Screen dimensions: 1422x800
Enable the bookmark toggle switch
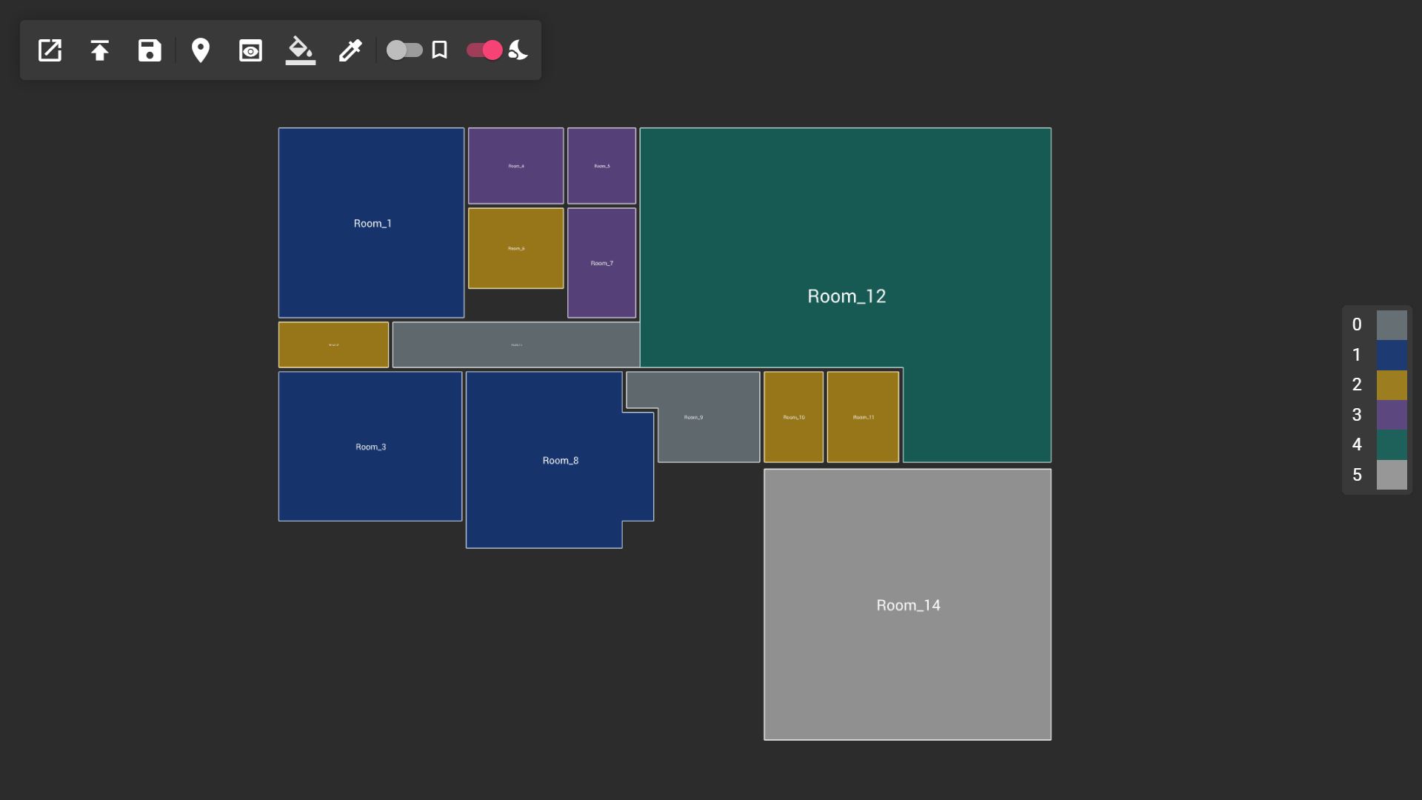tap(404, 50)
